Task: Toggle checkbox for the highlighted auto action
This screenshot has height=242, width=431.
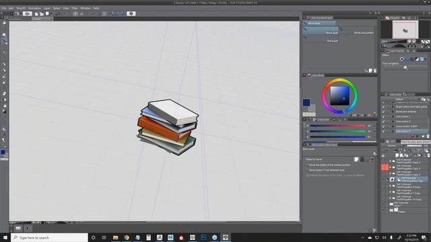Action: [x=383, y=132]
